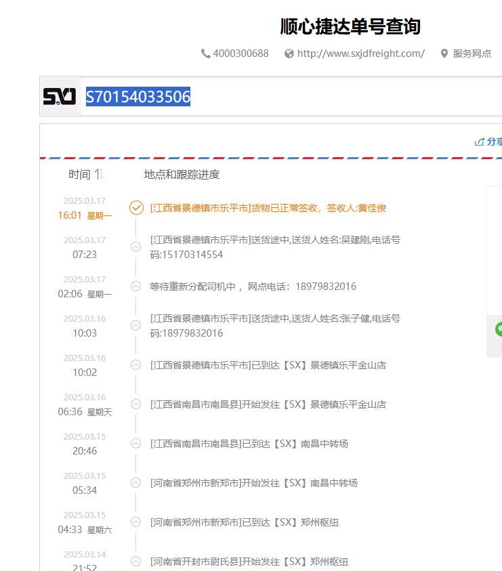Click delivery entry with courier 张子健
Viewport: 502px width, 571px height.
point(275,326)
